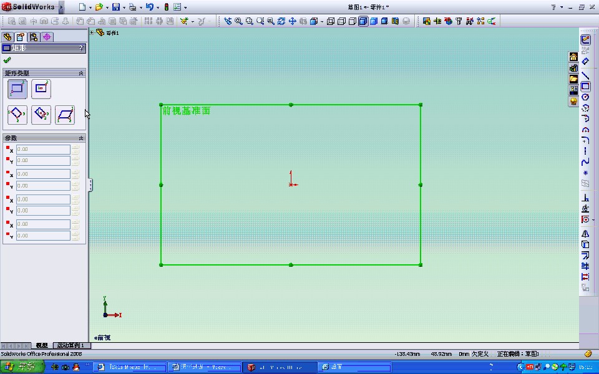Open the Help question mark in title bar

[553, 7]
